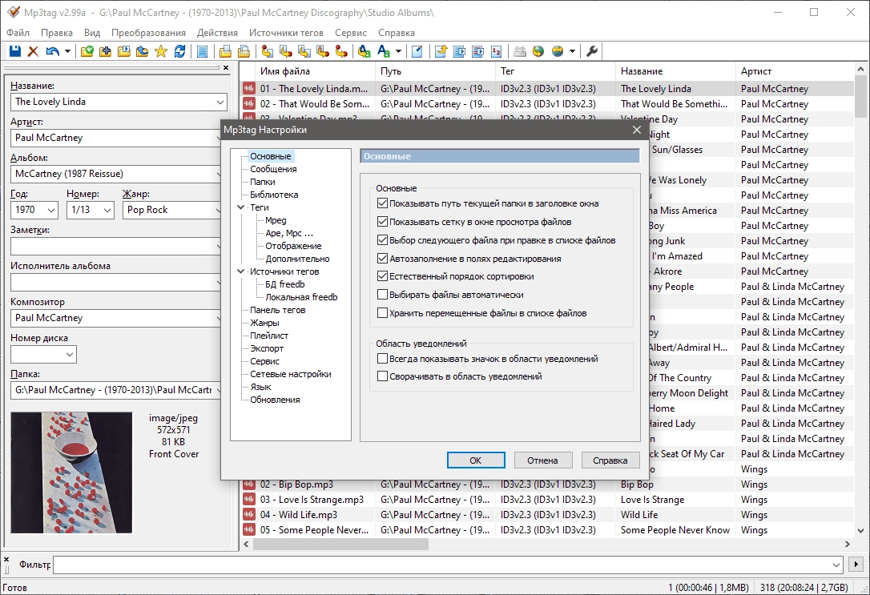Screen dimensions: 870x595
Task: Open the Правка menu
Action: [57, 33]
